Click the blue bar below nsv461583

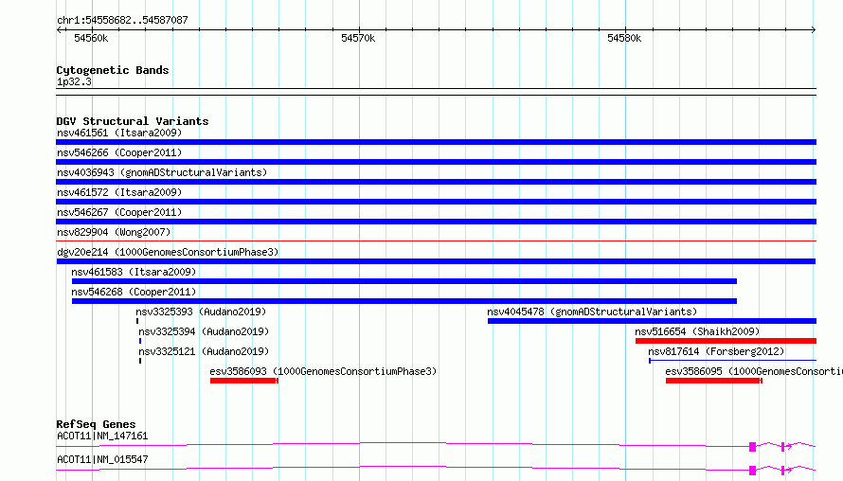[x=404, y=281]
